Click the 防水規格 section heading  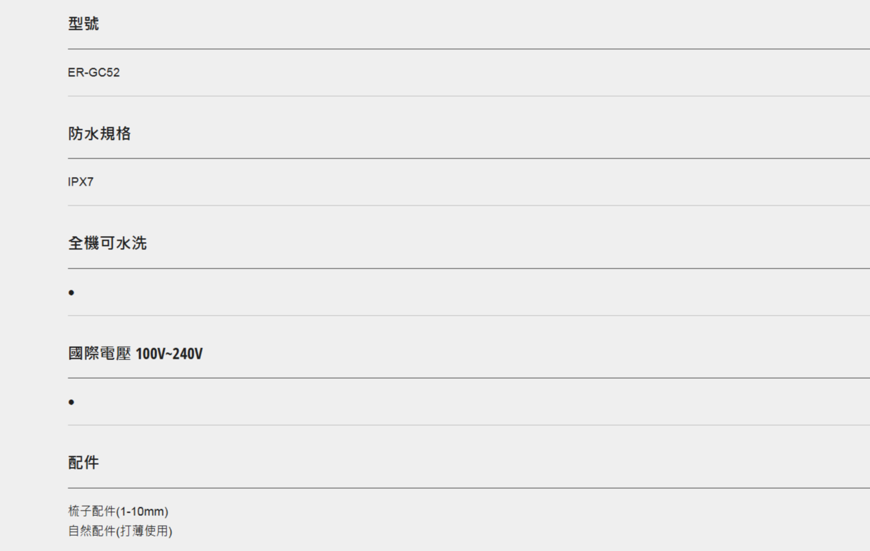coord(99,134)
